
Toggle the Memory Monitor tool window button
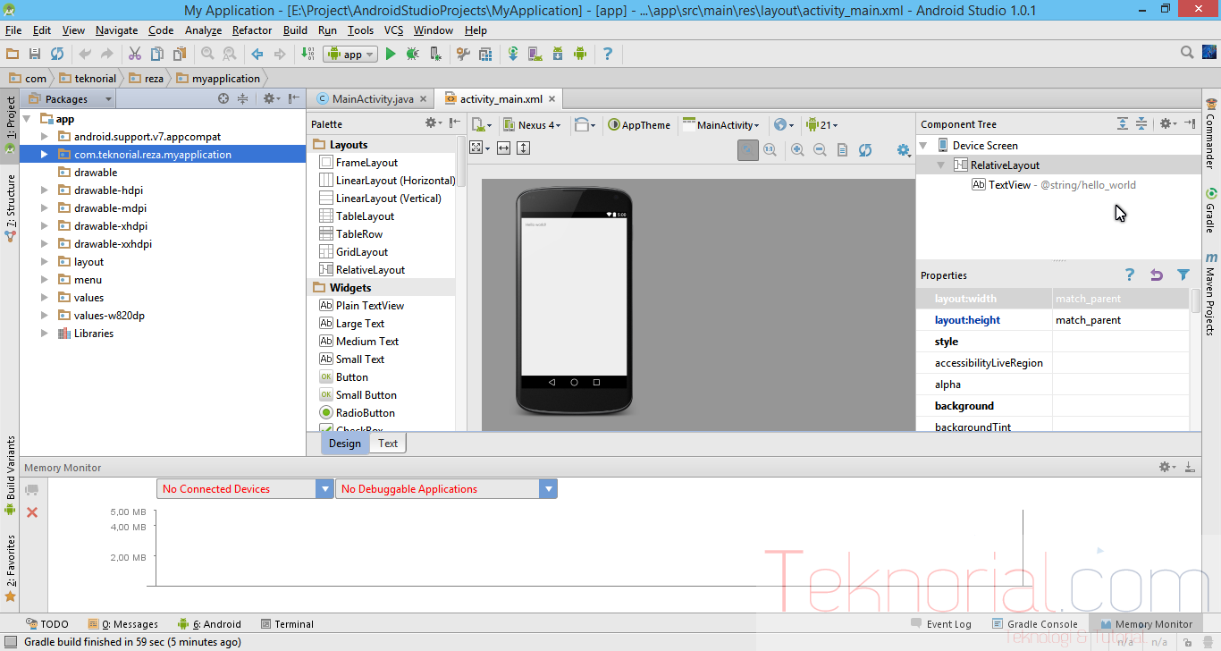[1146, 624]
